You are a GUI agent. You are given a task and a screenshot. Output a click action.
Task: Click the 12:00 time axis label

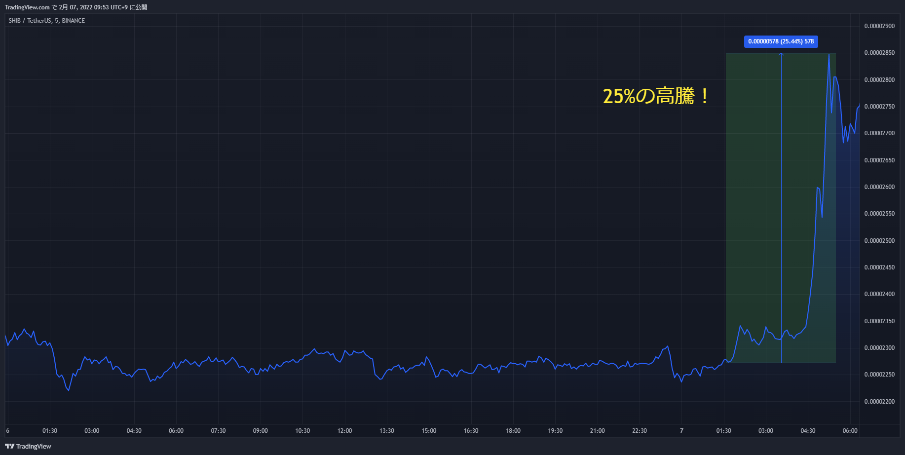345,431
